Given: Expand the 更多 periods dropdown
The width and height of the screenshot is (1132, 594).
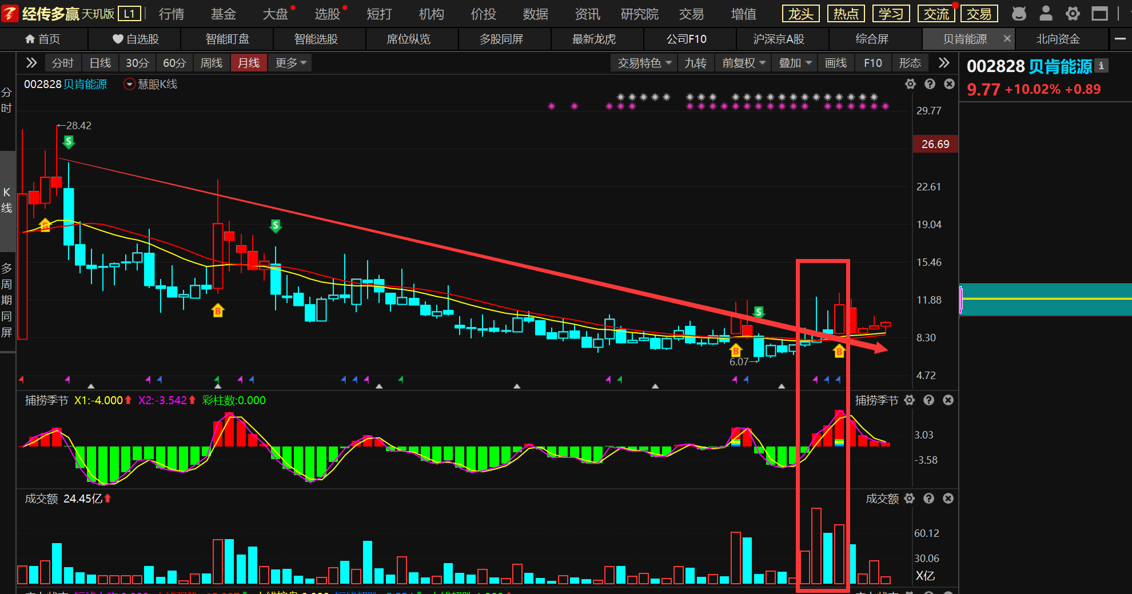Looking at the screenshot, I should coord(291,63).
